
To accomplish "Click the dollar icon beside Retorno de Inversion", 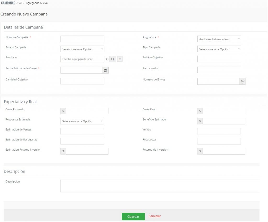I will 200,151.
